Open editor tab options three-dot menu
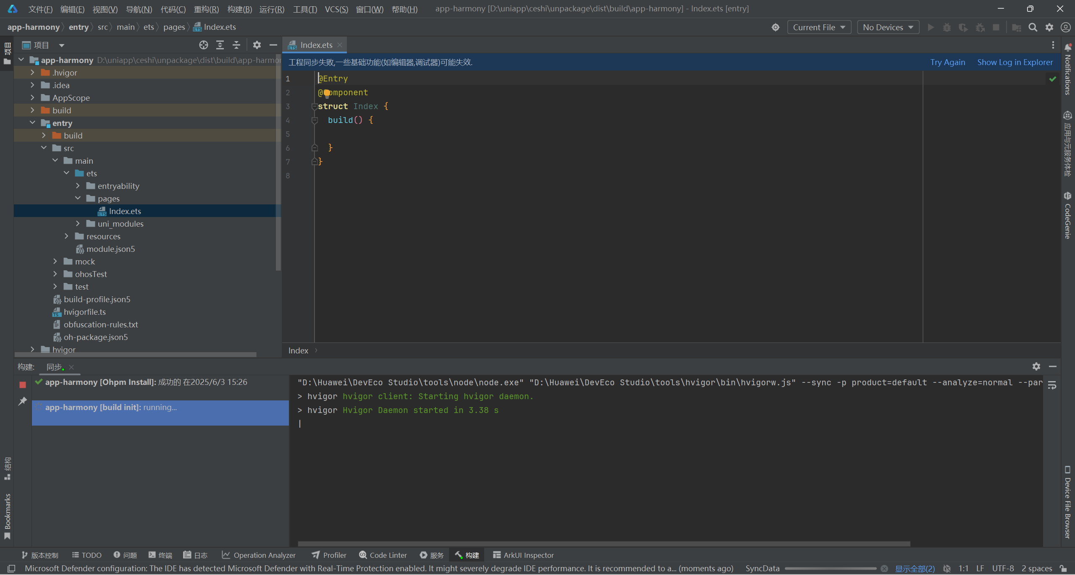The image size is (1075, 575). click(x=1053, y=45)
